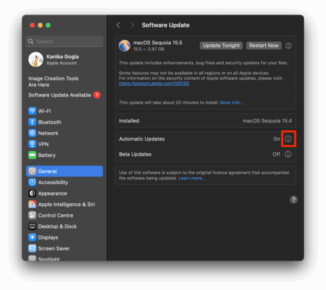The height and width of the screenshot is (290, 326).
Task: Open Apple Intelligence & Siri icon
Action: click(33, 204)
